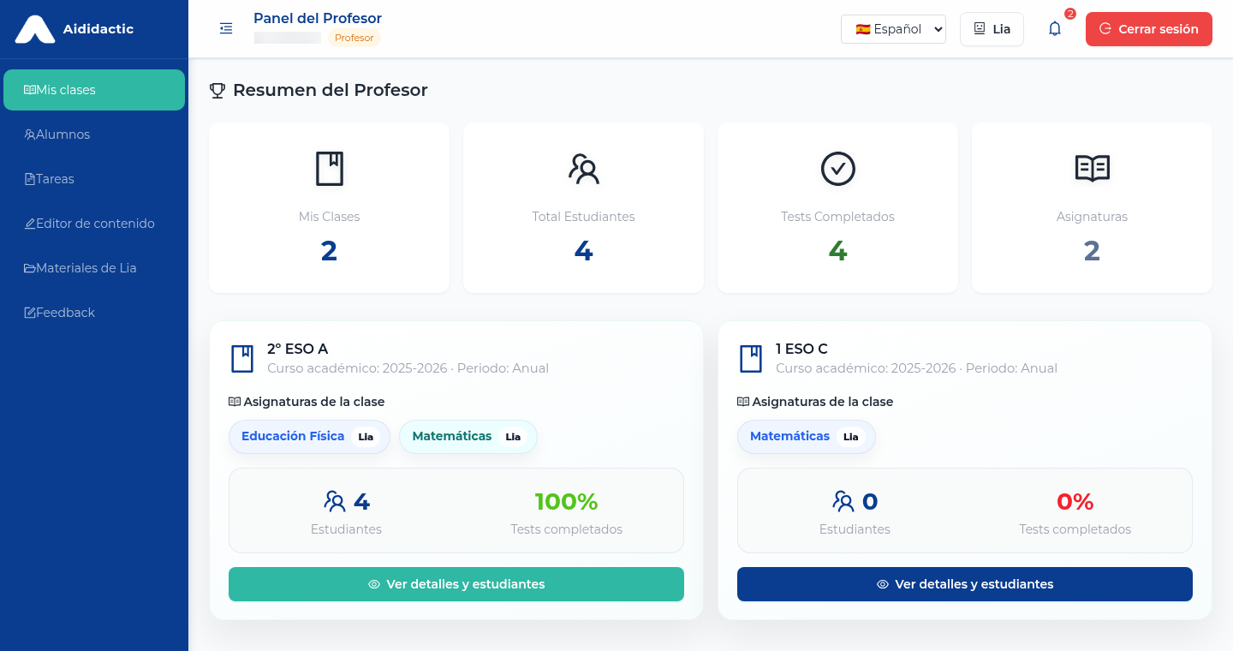The width and height of the screenshot is (1233, 651).
Task: Click the Panel del Profesor title
Action: 318,18
